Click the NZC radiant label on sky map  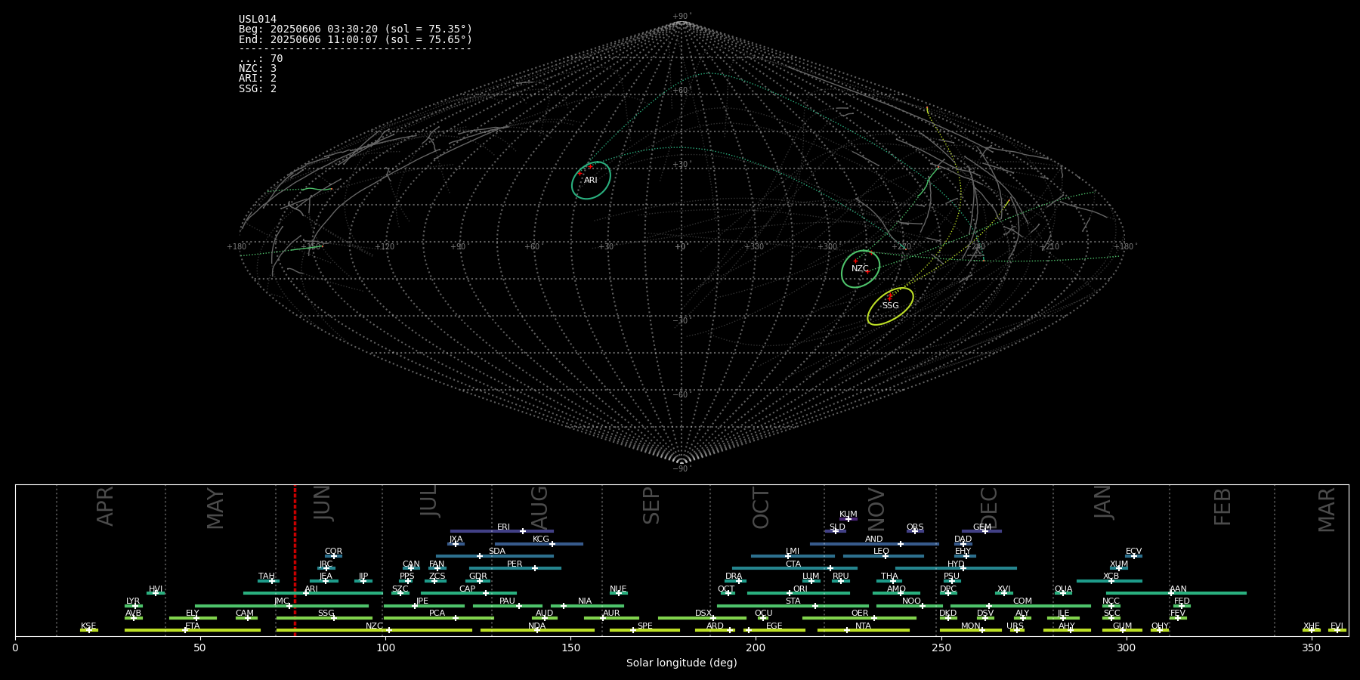[x=860, y=269]
